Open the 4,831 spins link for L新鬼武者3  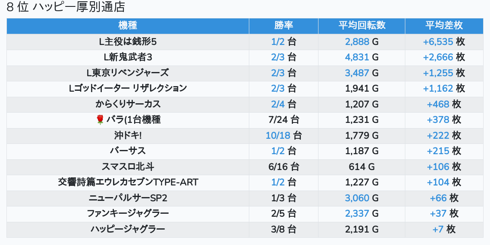357,57
